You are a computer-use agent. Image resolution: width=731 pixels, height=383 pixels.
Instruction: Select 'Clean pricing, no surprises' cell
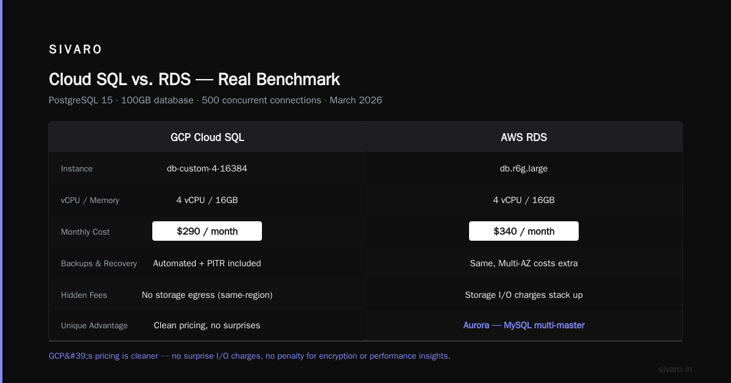tap(207, 325)
